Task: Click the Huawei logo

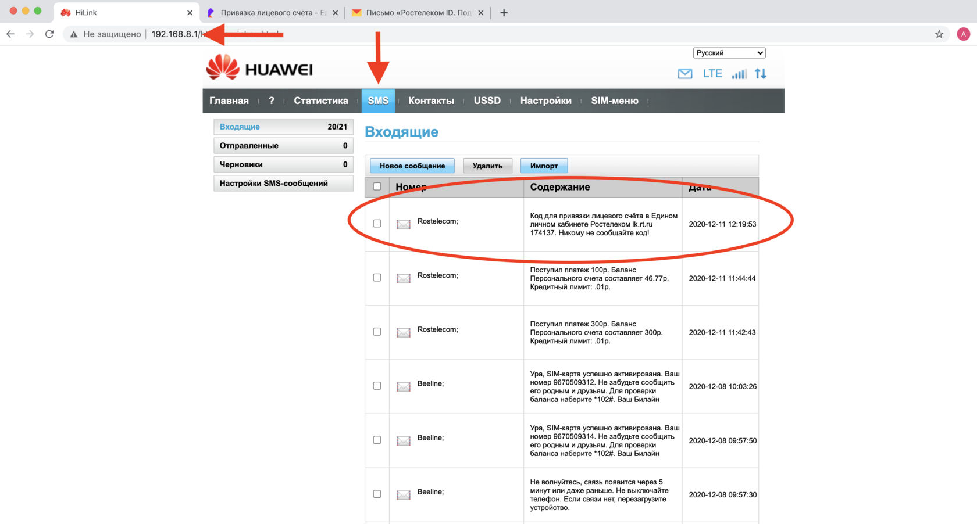Action: [x=259, y=67]
